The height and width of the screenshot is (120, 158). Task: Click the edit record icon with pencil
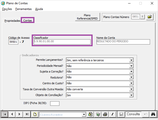(90, 114)
